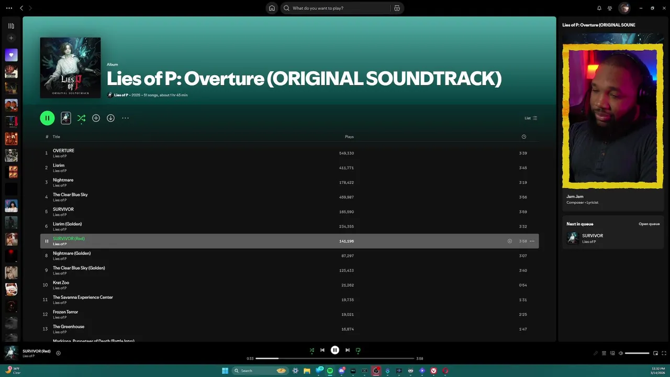Screen dimensions: 670x377
Task: Mute with the speaker icon
Action: (x=621, y=353)
